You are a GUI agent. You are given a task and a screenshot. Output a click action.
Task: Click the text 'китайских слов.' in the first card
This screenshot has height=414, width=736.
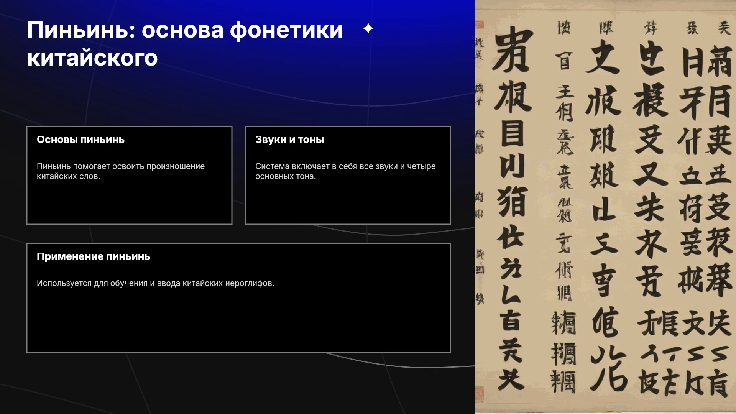(68, 176)
